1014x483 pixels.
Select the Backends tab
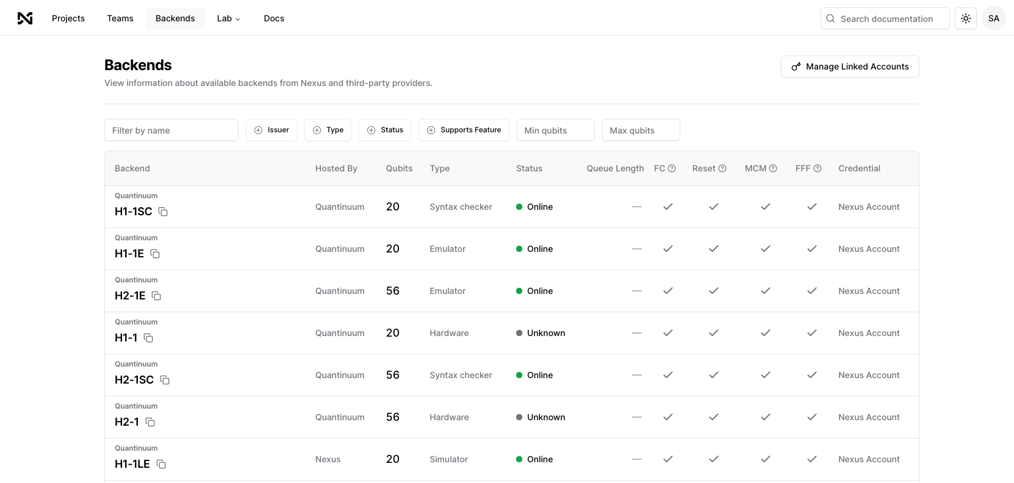pos(175,18)
